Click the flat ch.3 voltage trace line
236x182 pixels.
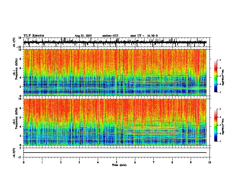tap(115, 153)
